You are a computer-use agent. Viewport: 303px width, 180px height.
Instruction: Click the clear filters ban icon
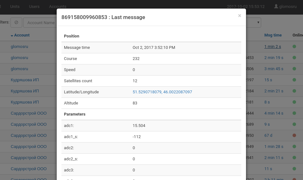[16, 23]
